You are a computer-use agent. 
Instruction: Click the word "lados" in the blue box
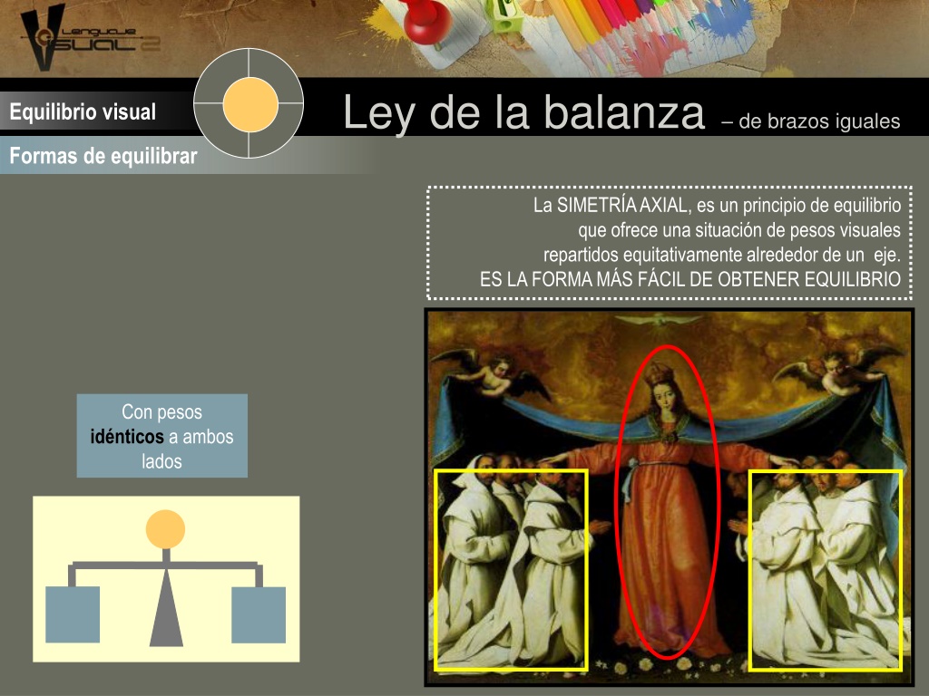161,461
